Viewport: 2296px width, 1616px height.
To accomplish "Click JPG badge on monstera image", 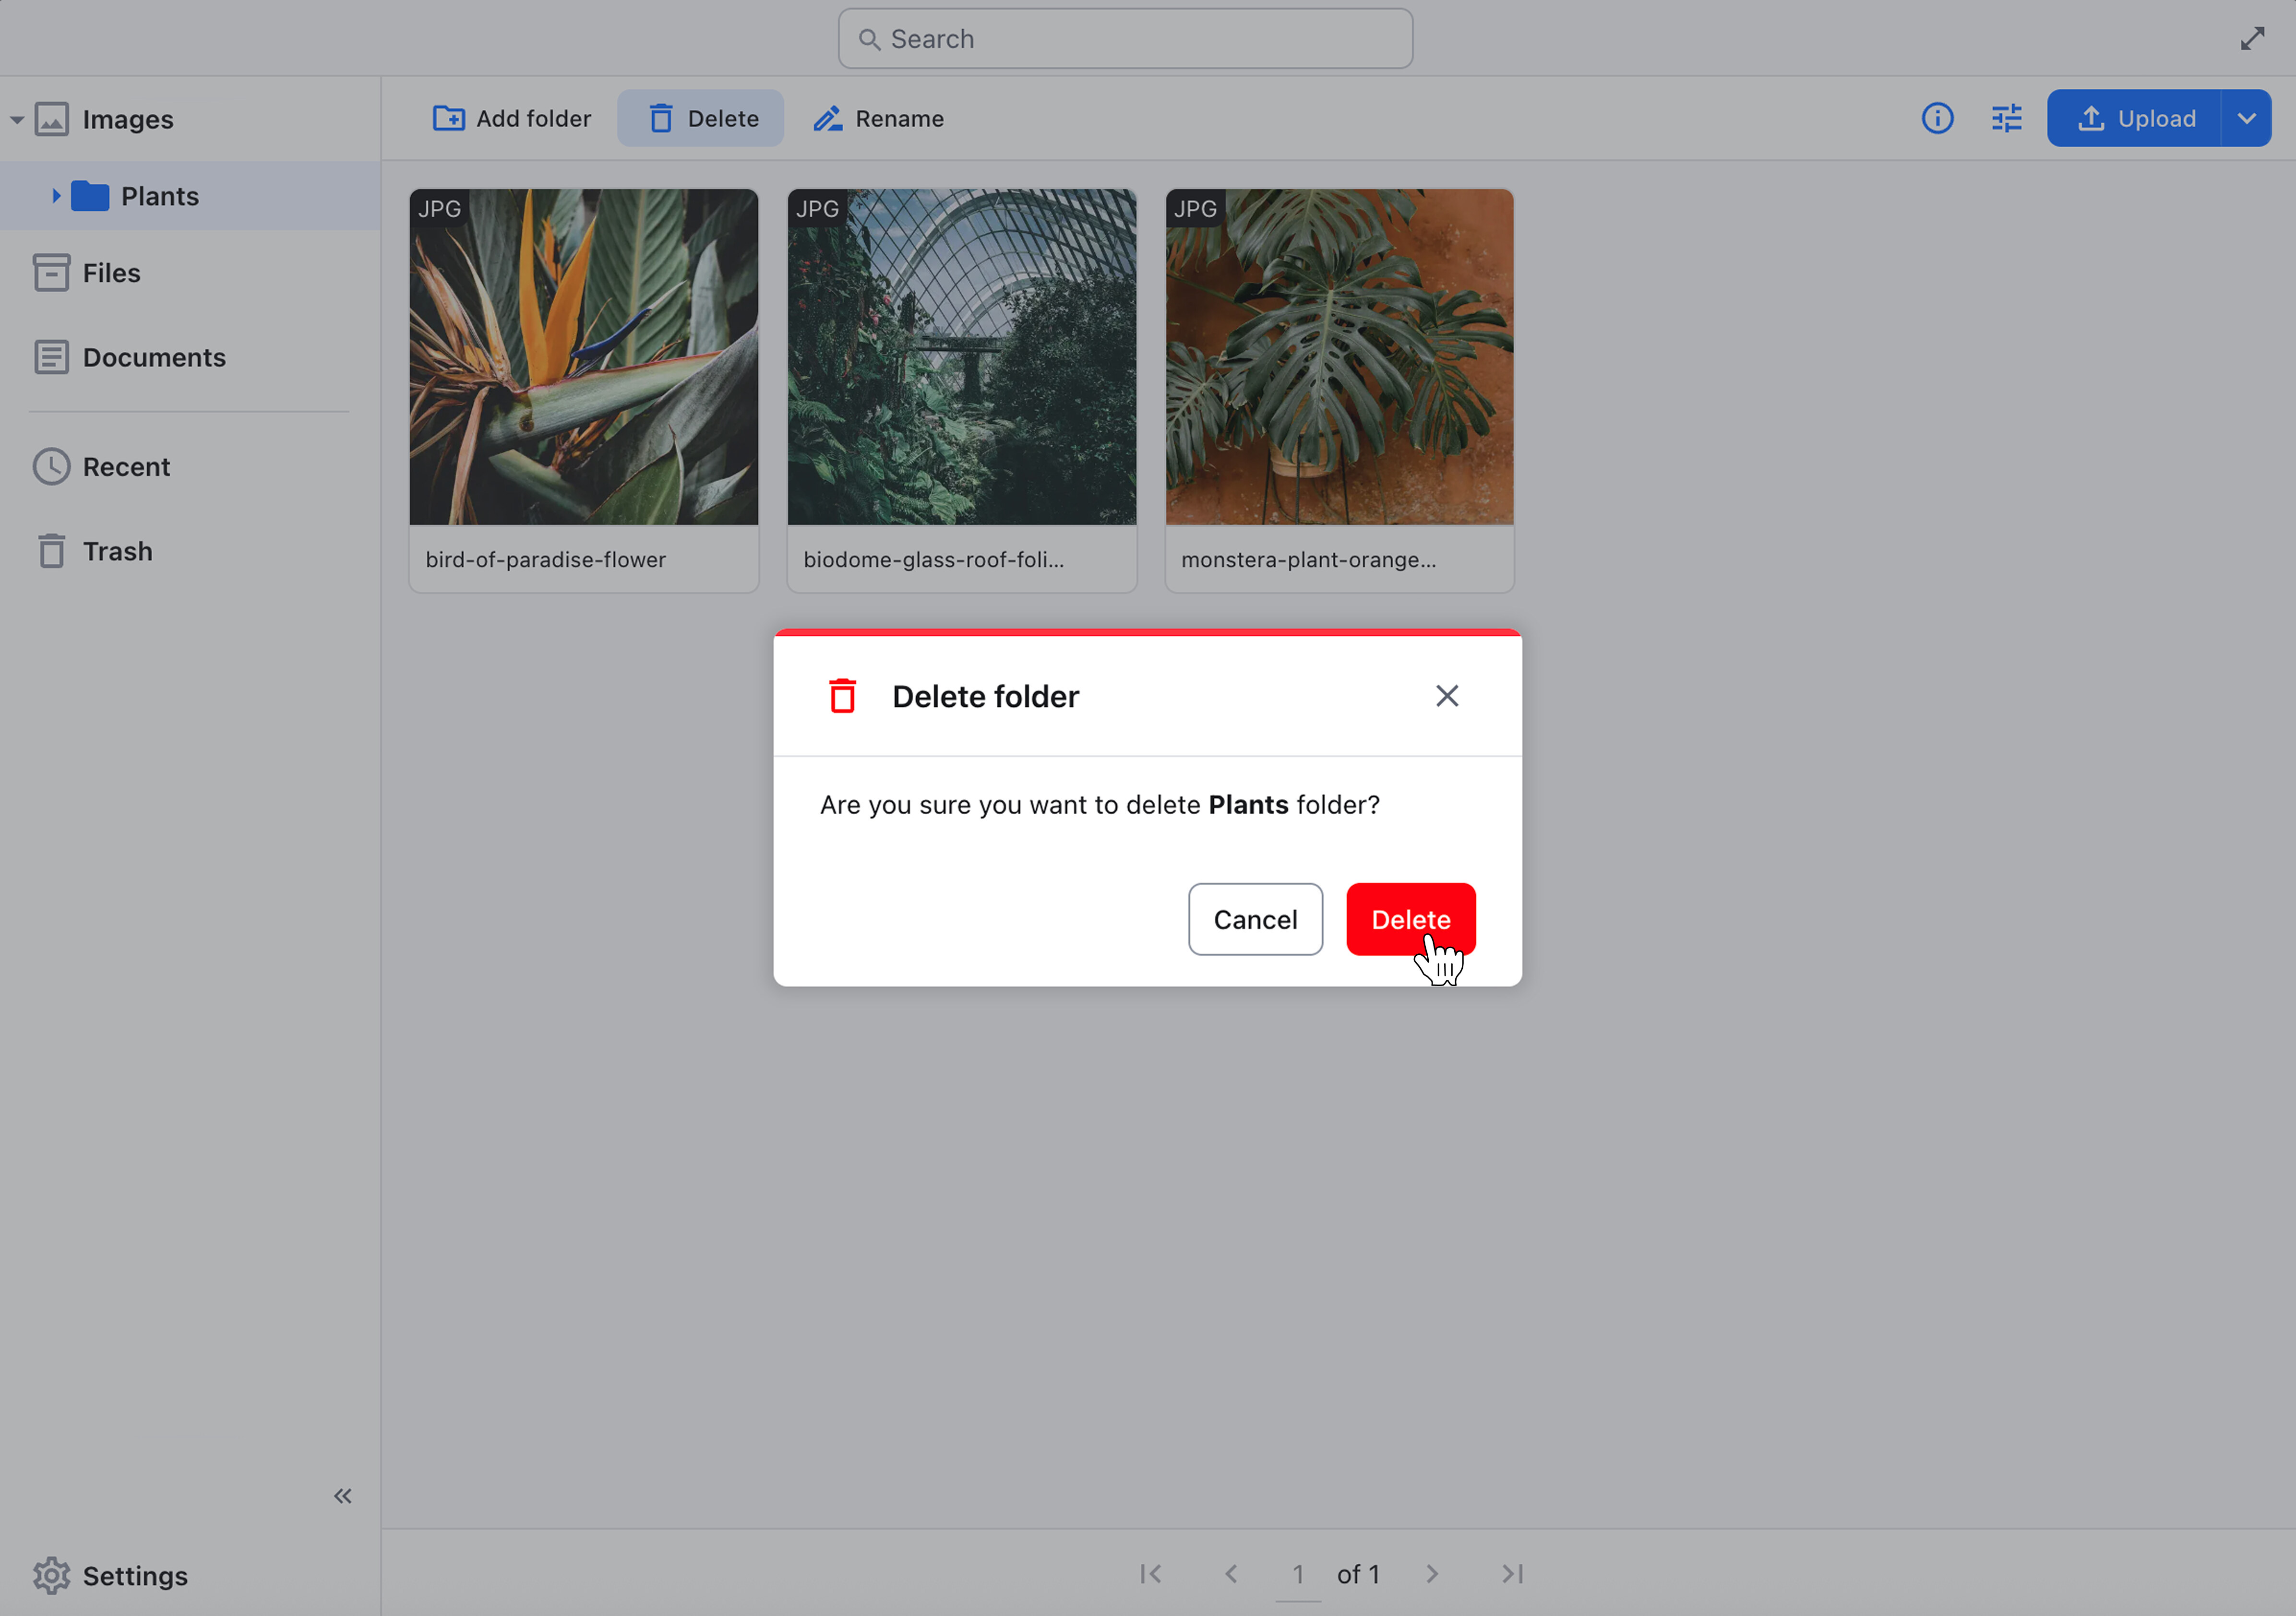I will 1195,209.
